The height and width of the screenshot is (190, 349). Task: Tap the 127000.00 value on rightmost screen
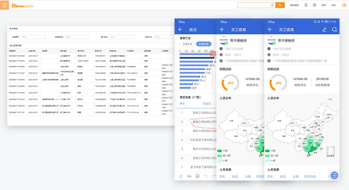(300, 79)
